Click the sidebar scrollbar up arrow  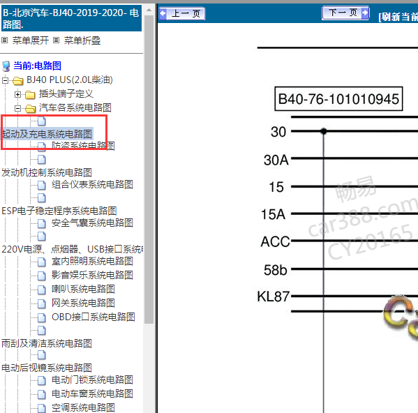pyautogui.click(x=149, y=10)
